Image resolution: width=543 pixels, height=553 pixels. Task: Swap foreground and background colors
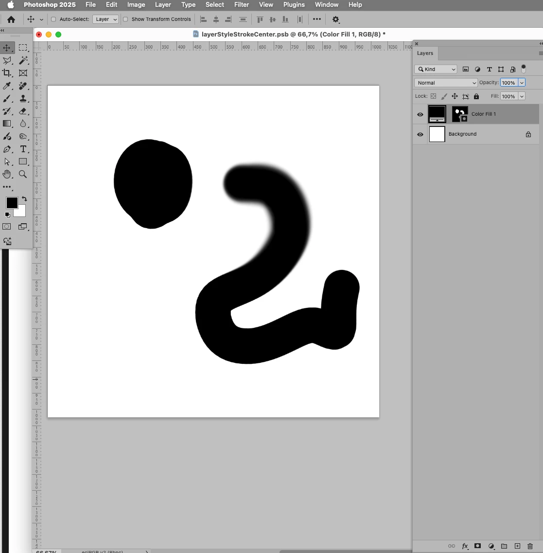[x=24, y=199]
